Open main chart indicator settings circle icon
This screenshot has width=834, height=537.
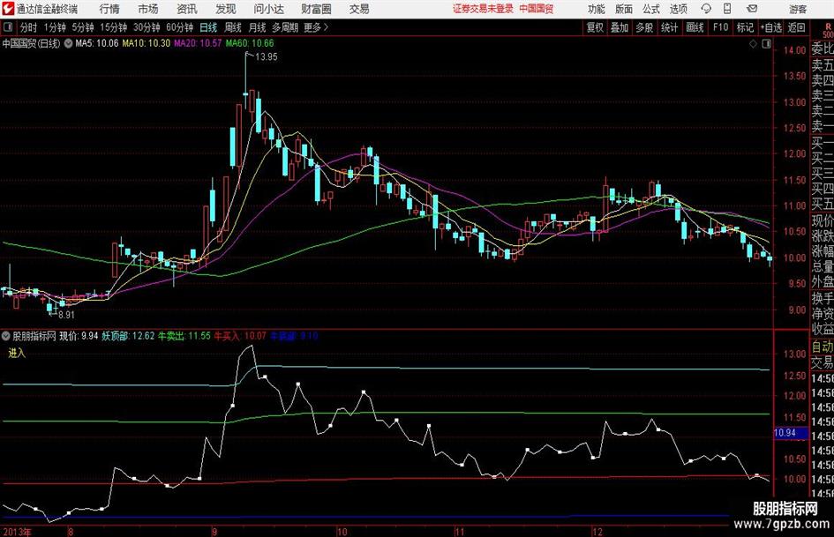[69, 43]
